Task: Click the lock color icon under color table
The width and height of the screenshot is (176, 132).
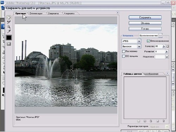Action: coord(151,121)
